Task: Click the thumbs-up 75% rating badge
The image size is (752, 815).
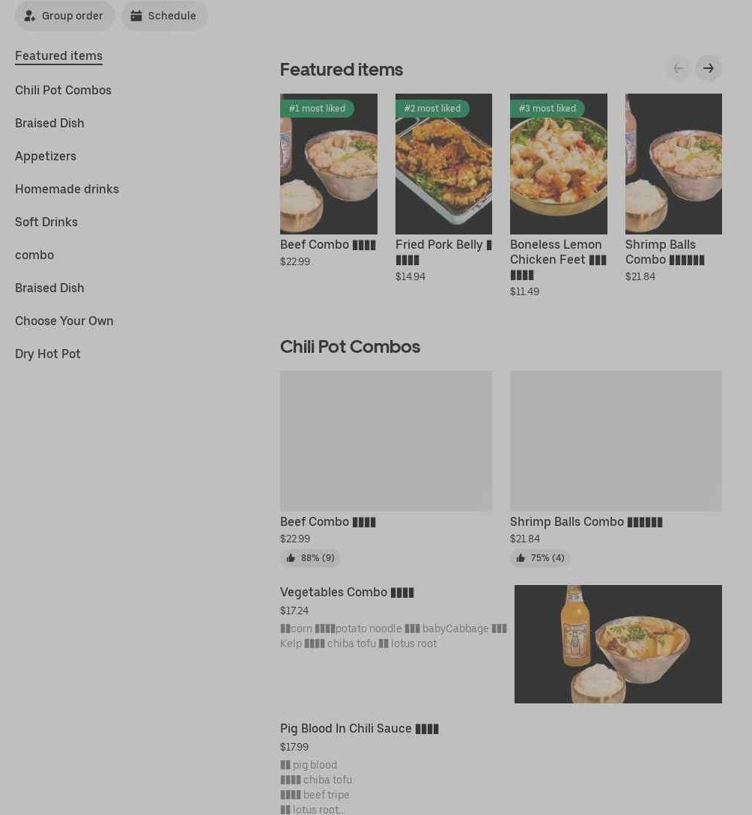Action: coord(539,558)
